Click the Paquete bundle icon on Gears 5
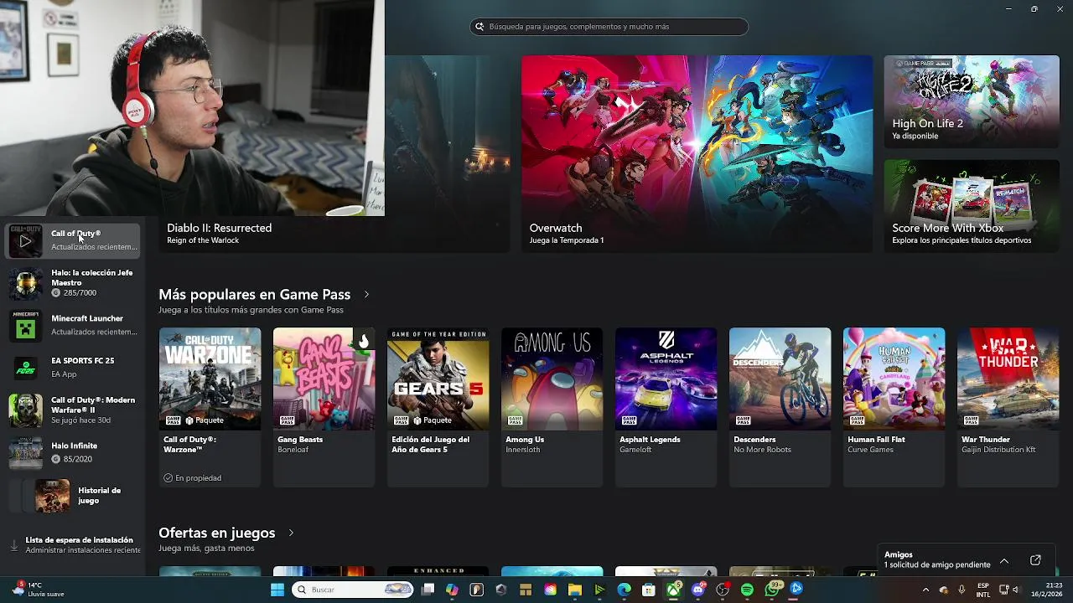The image size is (1073, 603). point(417,420)
